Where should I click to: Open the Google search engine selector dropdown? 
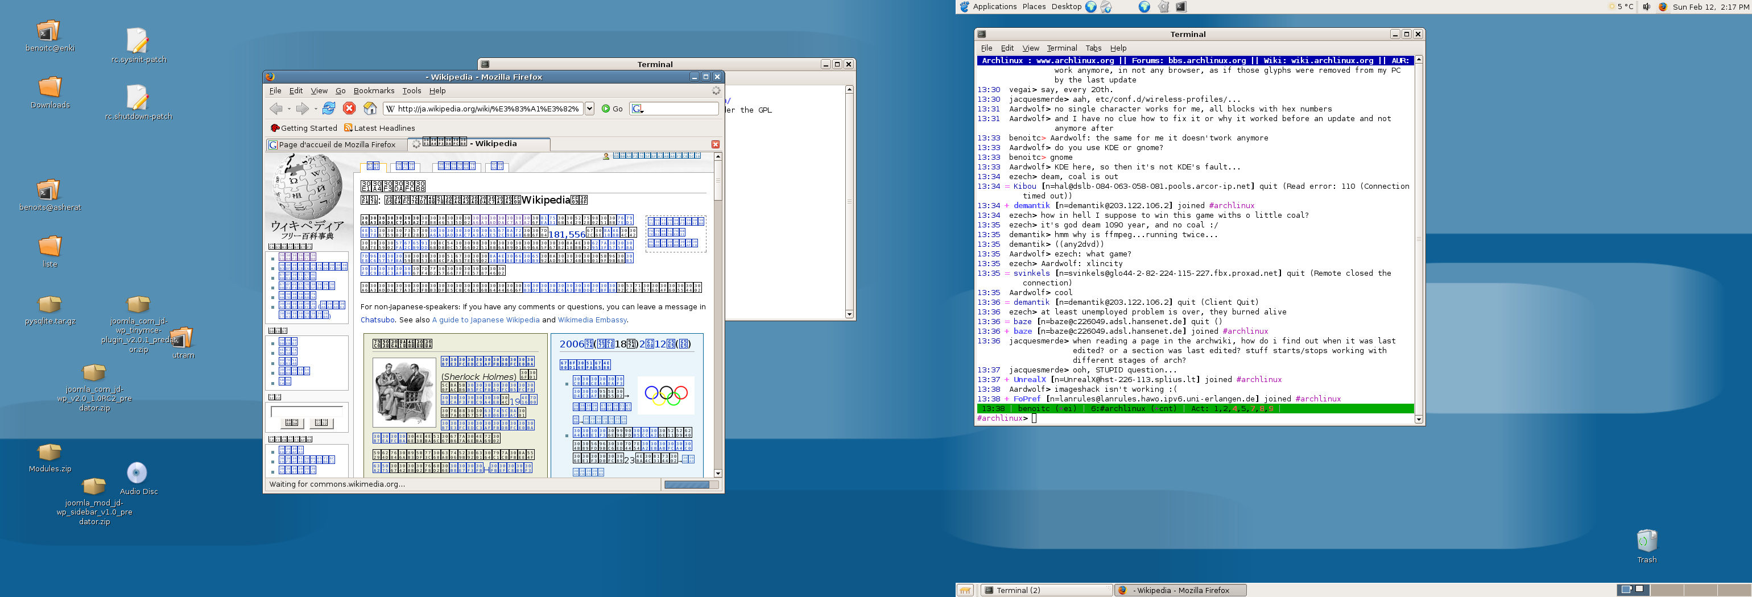point(638,109)
